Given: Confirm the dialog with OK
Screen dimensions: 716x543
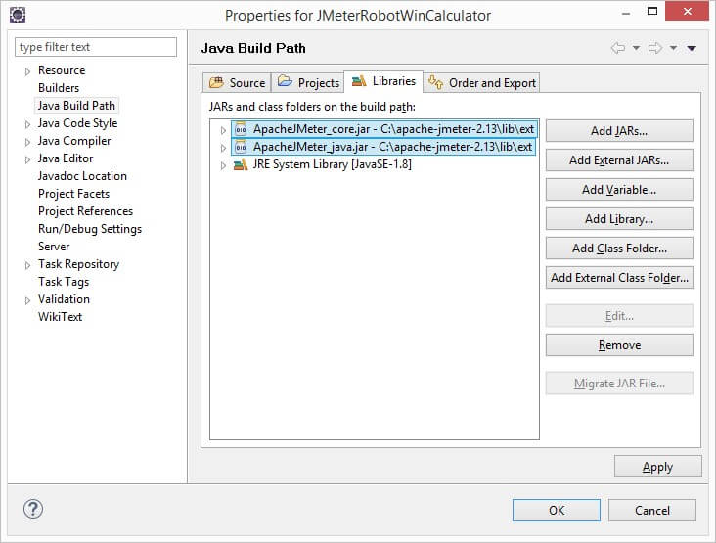Looking at the screenshot, I should [557, 510].
